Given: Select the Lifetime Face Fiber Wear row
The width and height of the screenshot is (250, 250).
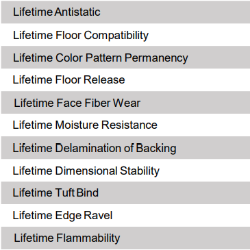Looking at the screenshot, I should [125, 103].
